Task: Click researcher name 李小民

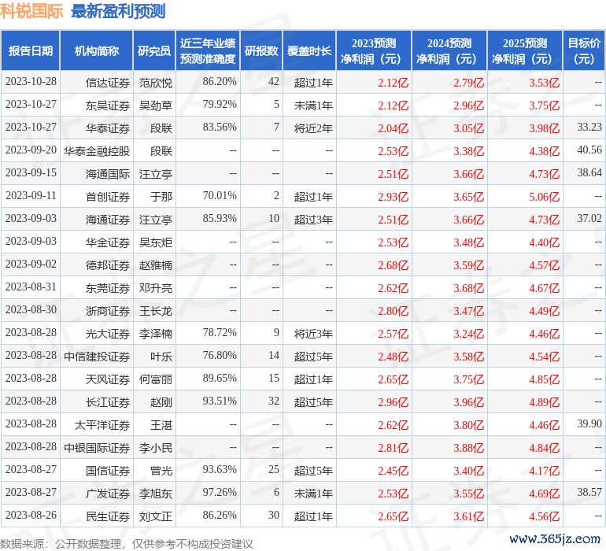Action: click(x=156, y=447)
